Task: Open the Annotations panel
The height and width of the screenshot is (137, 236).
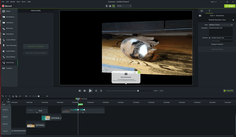Action: click(9, 17)
